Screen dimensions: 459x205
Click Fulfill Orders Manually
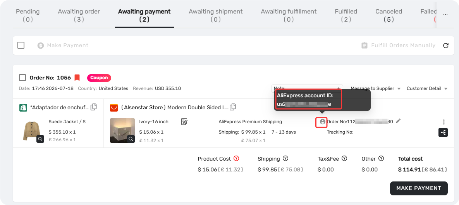398,46
